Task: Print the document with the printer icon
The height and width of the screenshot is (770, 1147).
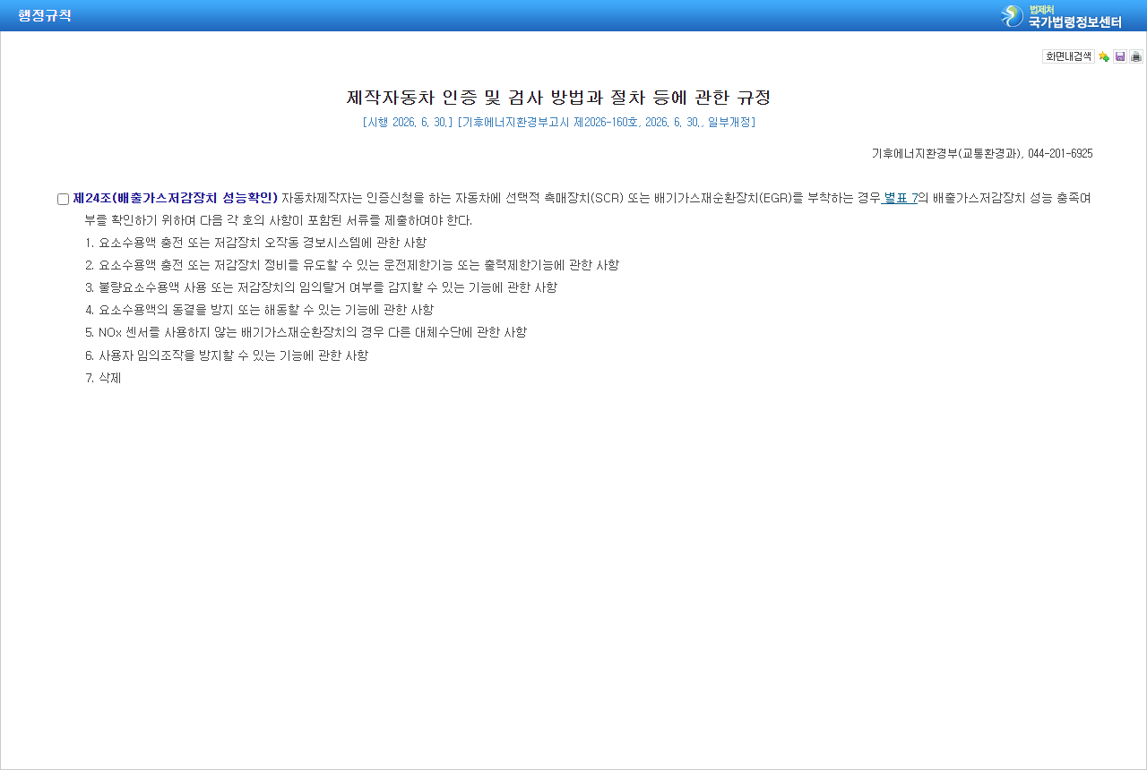Action: 1136,56
